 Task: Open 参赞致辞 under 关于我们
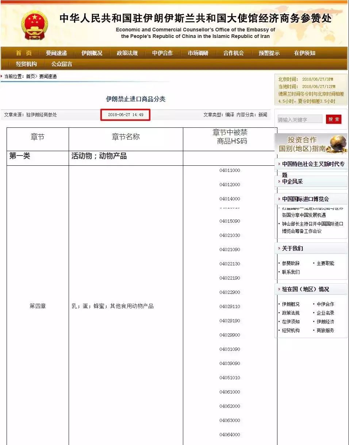pos(291,263)
